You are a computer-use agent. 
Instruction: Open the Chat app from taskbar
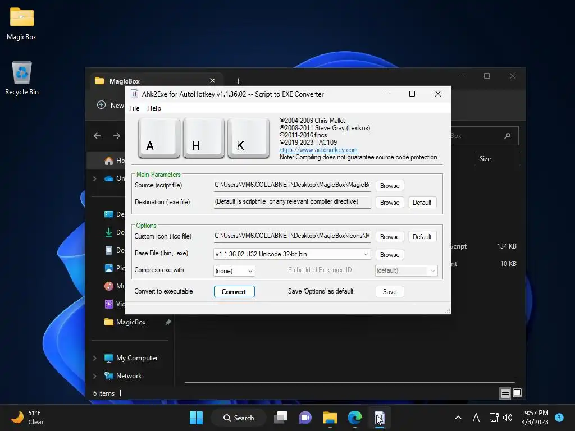pos(305,418)
